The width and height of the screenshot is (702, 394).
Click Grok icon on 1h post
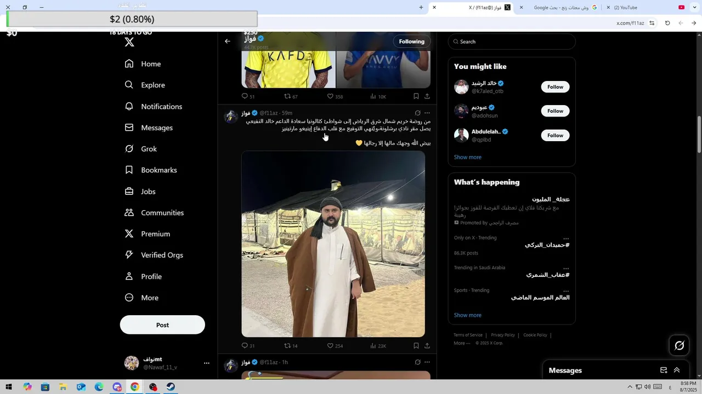pos(417,362)
